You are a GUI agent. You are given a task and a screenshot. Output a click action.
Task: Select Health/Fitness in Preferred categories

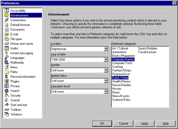click(x=121, y=81)
